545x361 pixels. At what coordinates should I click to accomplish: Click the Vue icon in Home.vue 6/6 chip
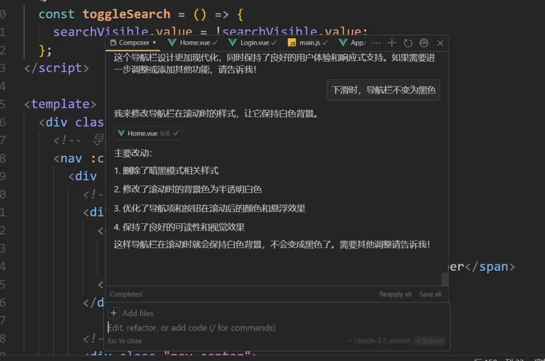click(x=121, y=133)
